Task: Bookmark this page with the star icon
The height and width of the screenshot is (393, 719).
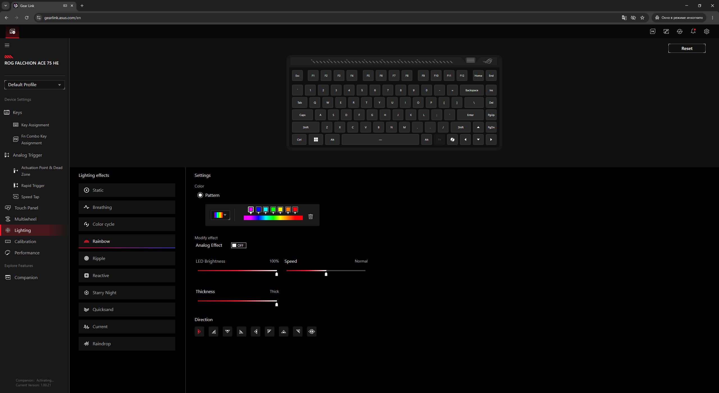Action: pyautogui.click(x=642, y=18)
